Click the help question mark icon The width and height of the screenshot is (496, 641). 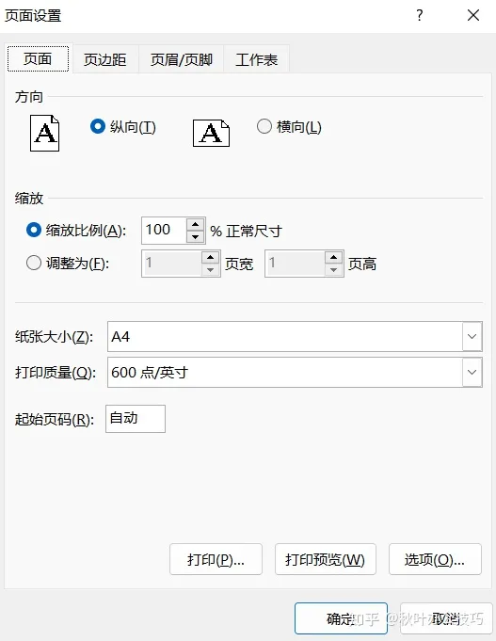[419, 16]
